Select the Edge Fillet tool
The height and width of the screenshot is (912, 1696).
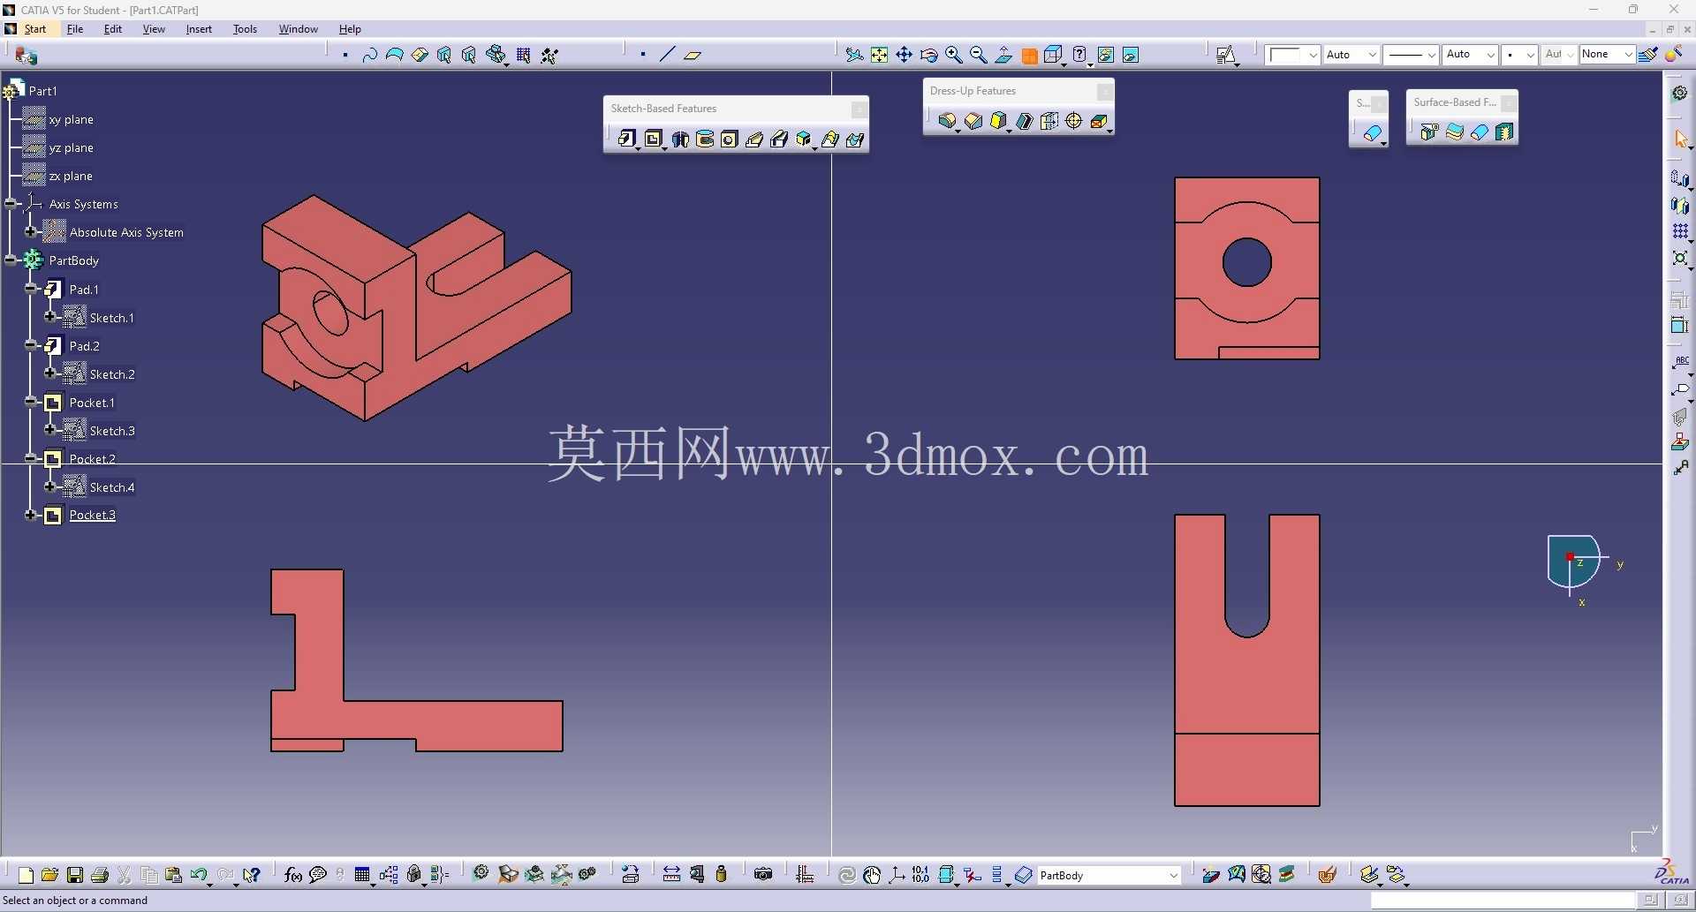pyautogui.click(x=947, y=121)
